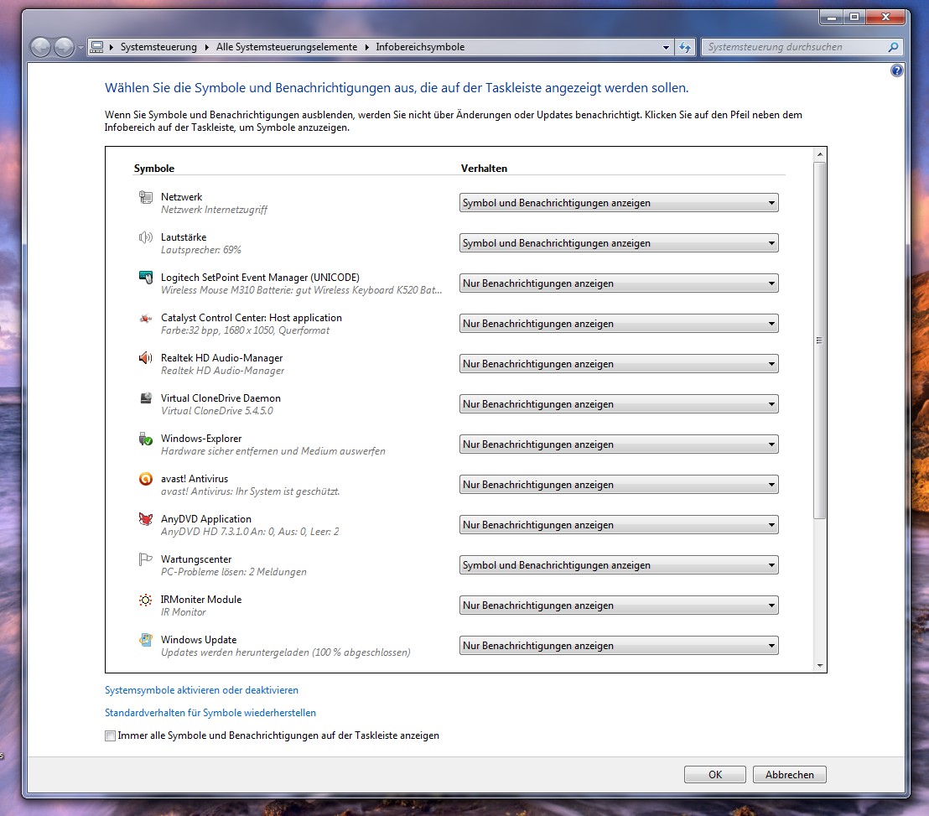Open behavior dropdown for IRMoniter Module
Image resolution: width=929 pixels, height=816 pixels.
click(619, 606)
